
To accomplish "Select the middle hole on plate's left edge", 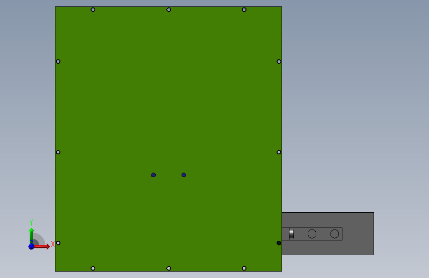I will click(58, 152).
